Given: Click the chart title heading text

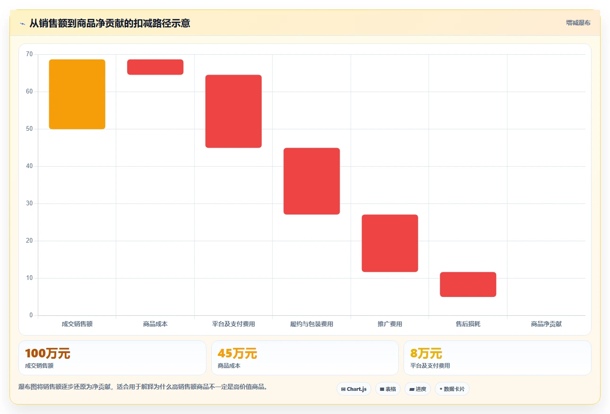Looking at the screenshot, I should click(x=110, y=23).
